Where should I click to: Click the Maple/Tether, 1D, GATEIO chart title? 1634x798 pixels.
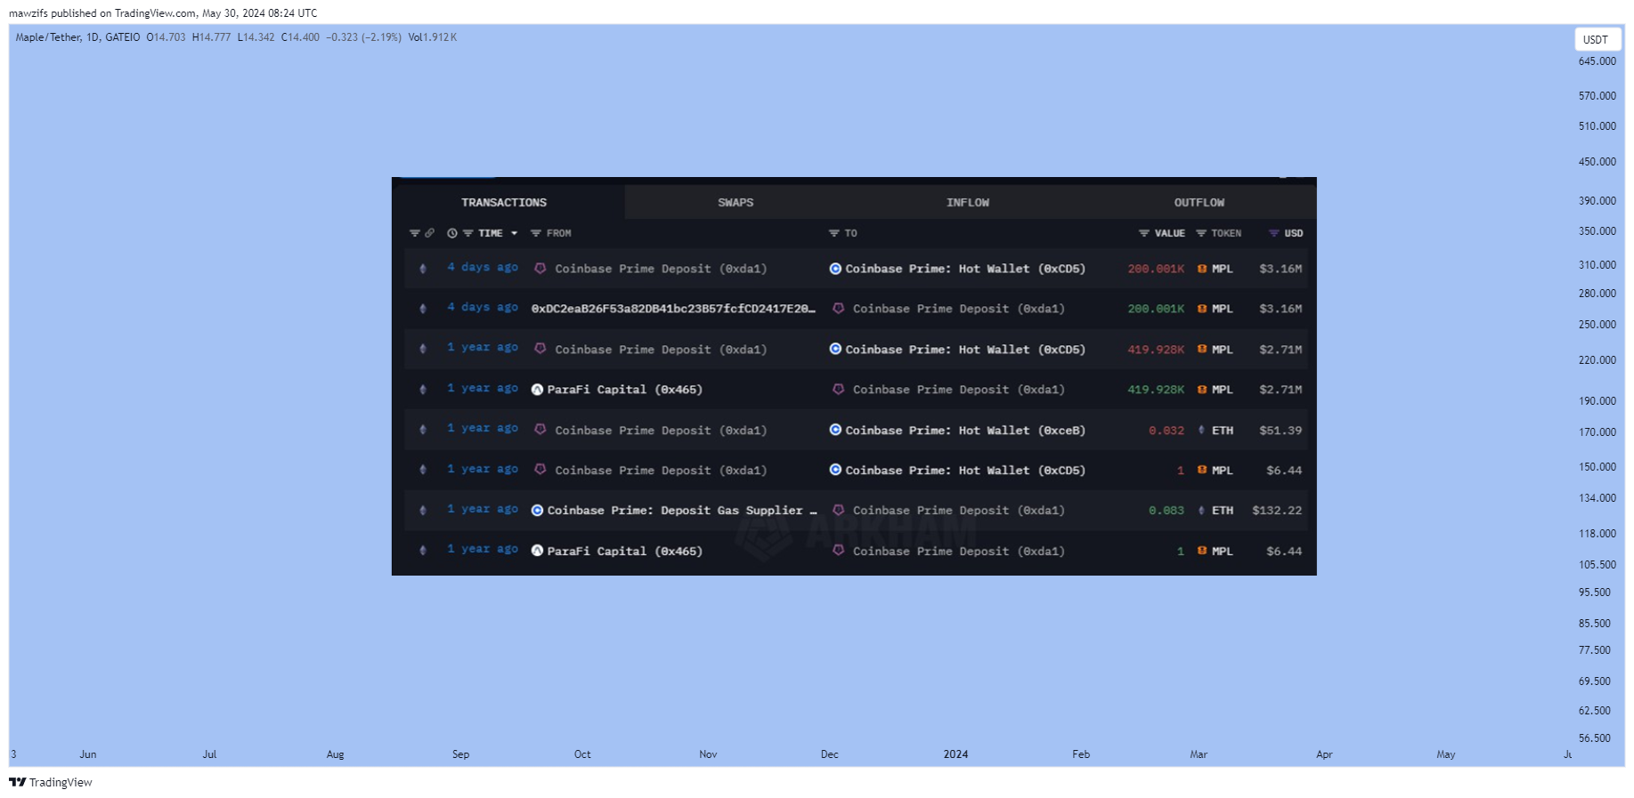pyautogui.click(x=77, y=37)
